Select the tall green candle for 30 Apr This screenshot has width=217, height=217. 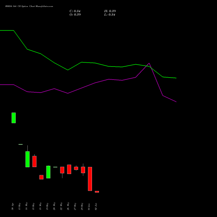pos(13,118)
